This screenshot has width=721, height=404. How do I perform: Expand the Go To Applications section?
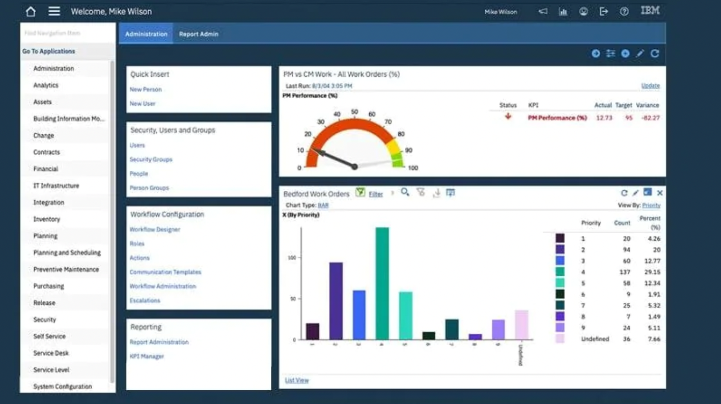(x=48, y=51)
